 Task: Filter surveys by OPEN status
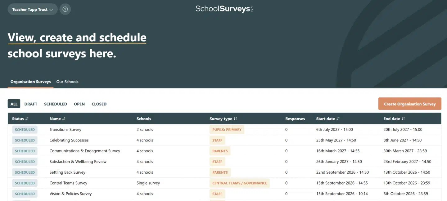(x=79, y=104)
